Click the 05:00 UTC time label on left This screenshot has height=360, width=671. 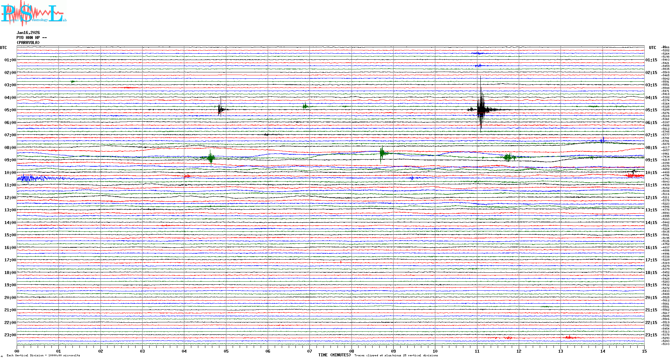pos(10,110)
